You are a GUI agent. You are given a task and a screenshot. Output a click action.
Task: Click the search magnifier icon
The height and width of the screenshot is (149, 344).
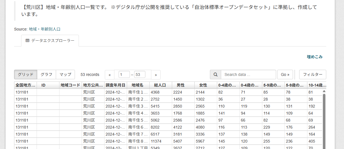pyautogui.click(x=216, y=74)
